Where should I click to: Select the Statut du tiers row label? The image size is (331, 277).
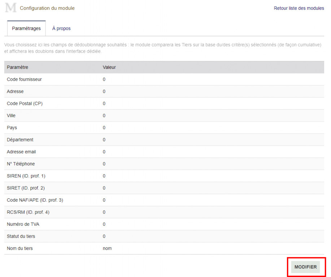pyautogui.click(x=21, y=236)
